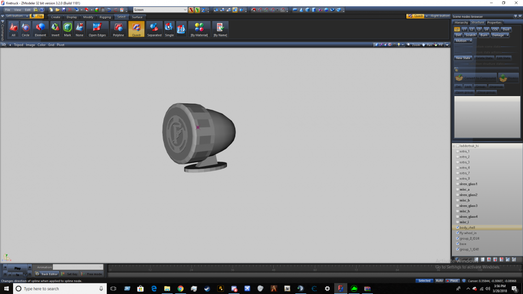Image resolution: width=523 pixels, height=294 pixels.
Task: Open the Create tab
Action: coord(56,17)
